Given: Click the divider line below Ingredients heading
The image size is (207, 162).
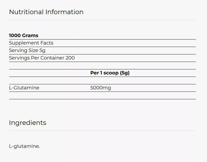Looking at the screenshot, I should tap(102, 131).
